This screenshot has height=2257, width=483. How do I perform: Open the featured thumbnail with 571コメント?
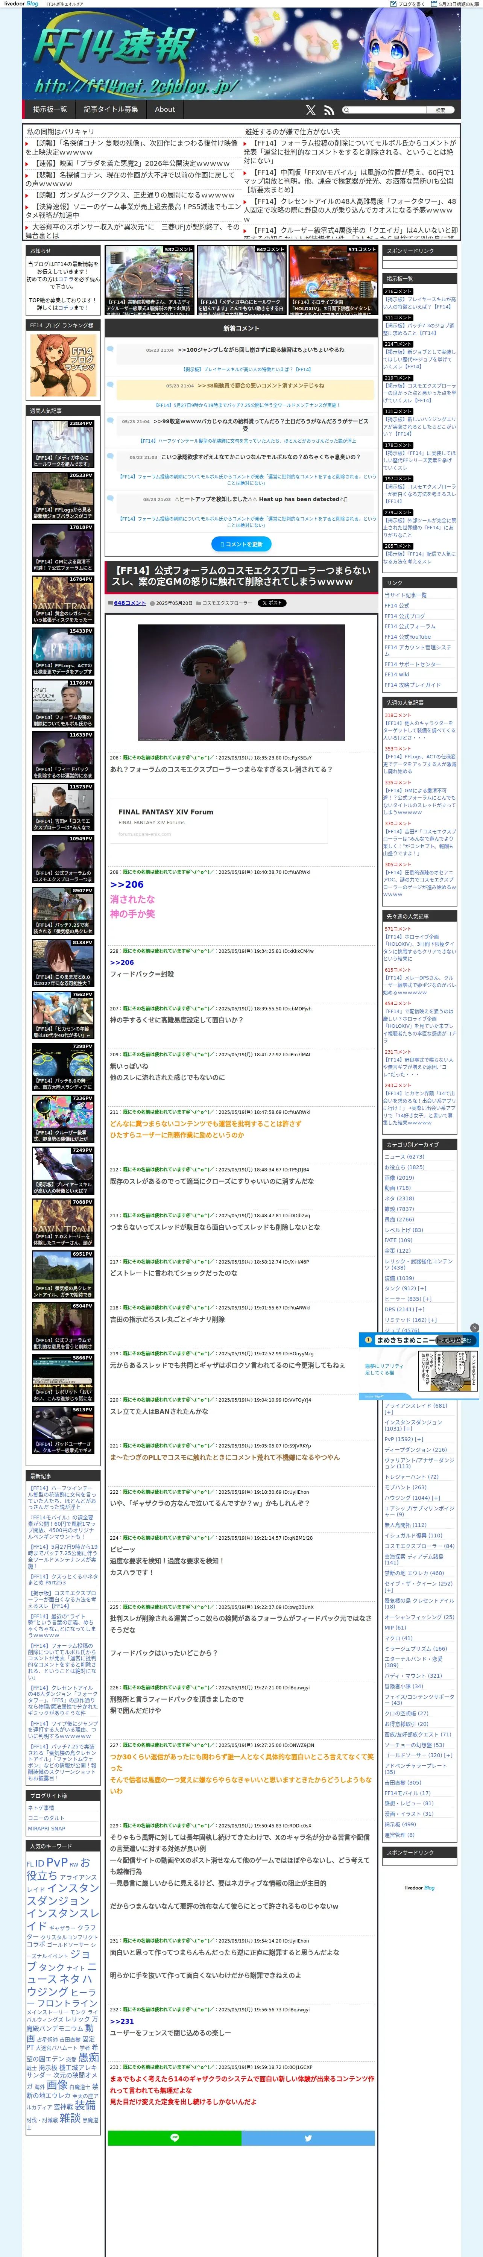[333, 279]
